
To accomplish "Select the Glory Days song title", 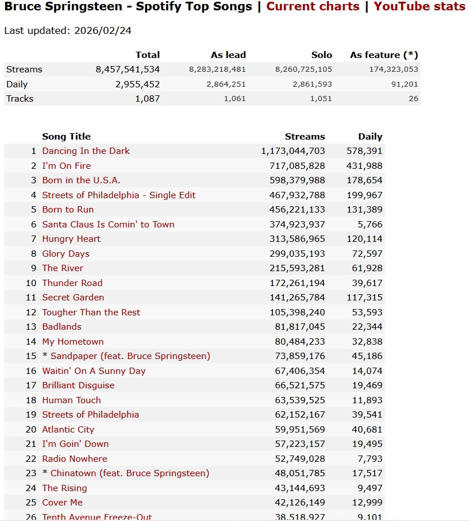I will click(x=66, y=254).
